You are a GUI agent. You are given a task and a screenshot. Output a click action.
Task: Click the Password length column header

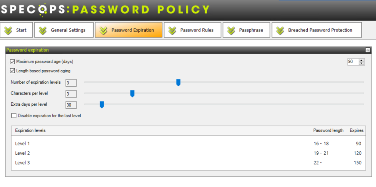[x=328, y=130]
